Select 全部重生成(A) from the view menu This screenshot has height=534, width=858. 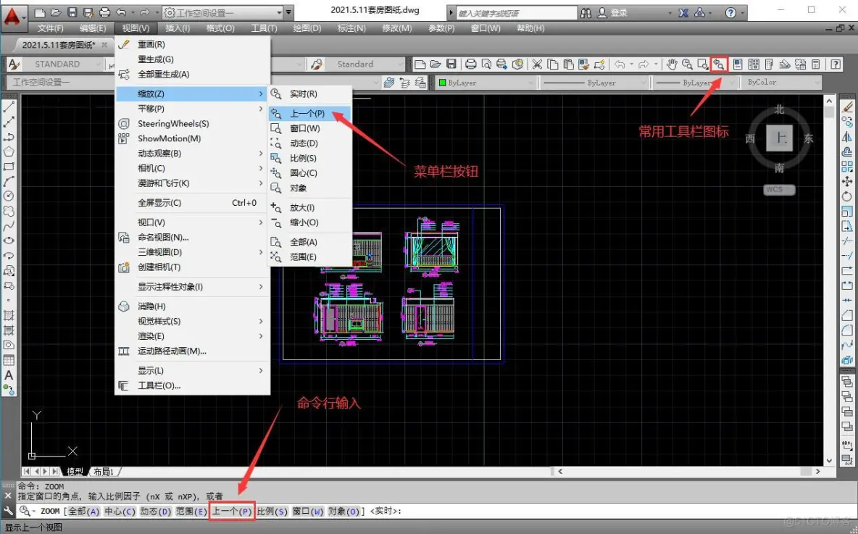pyautogui.click(x=193, y=74)
